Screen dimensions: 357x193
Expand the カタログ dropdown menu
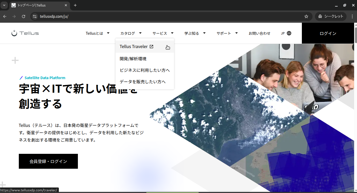131,33
